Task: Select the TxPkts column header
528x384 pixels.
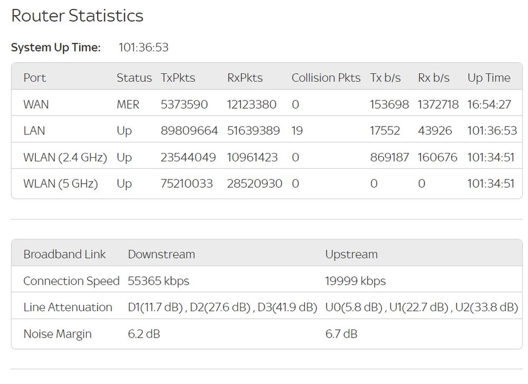Action: [178, 78]
